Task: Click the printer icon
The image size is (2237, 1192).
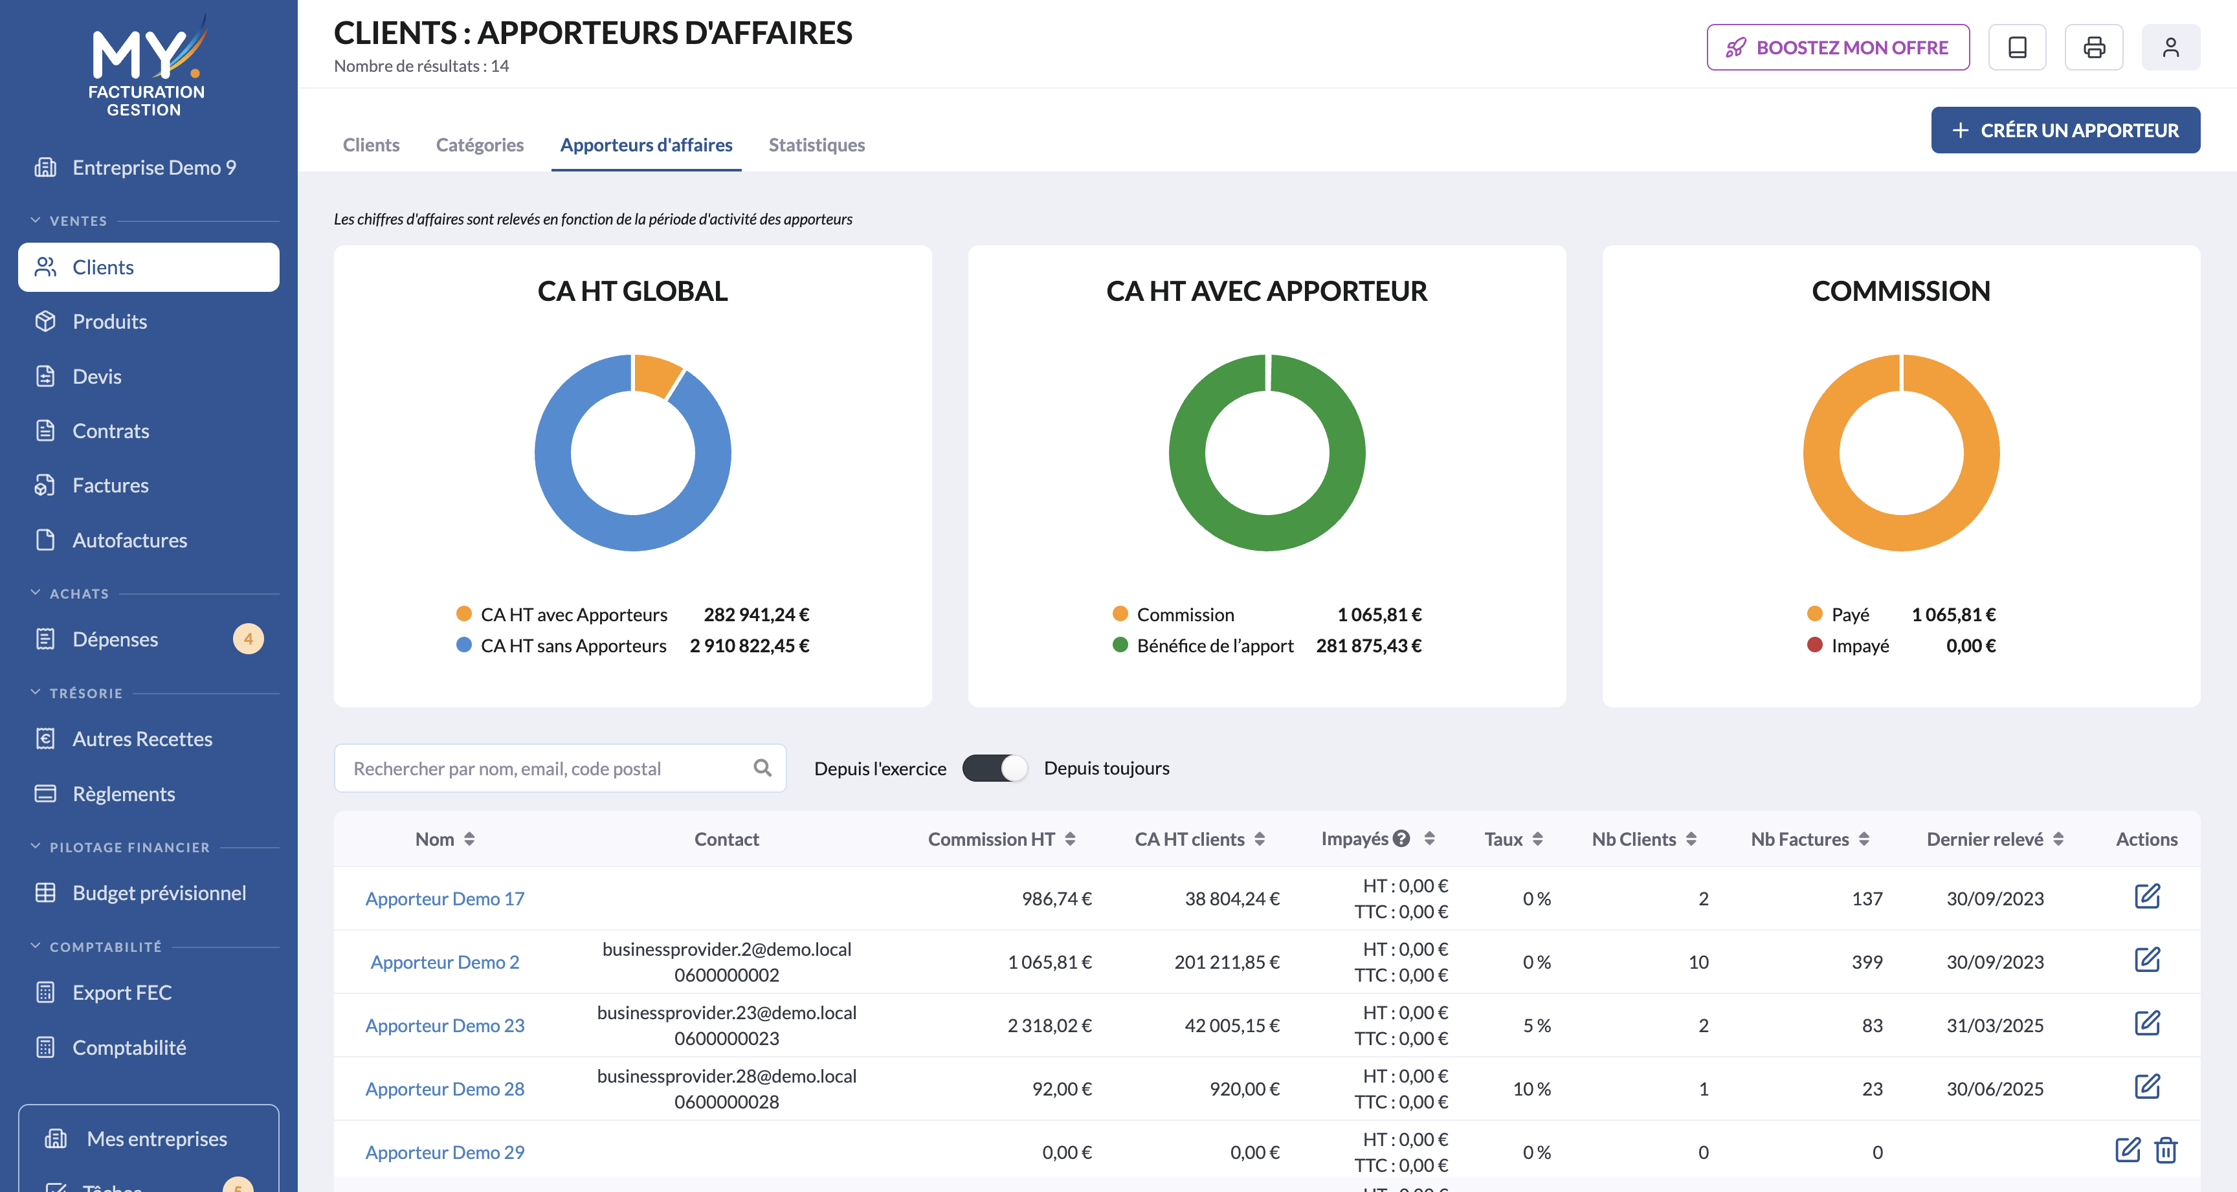Action: point(2094,47)
